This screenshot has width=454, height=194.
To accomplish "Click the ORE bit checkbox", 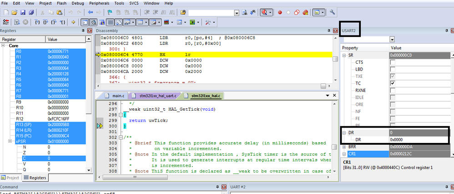I will (393, 104).
